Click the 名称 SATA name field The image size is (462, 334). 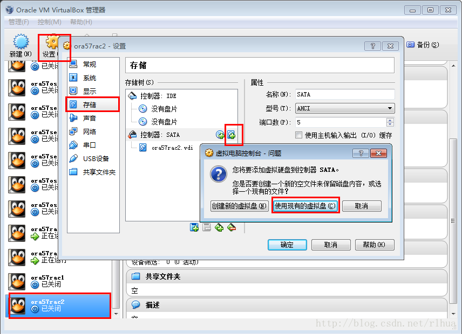345,94
